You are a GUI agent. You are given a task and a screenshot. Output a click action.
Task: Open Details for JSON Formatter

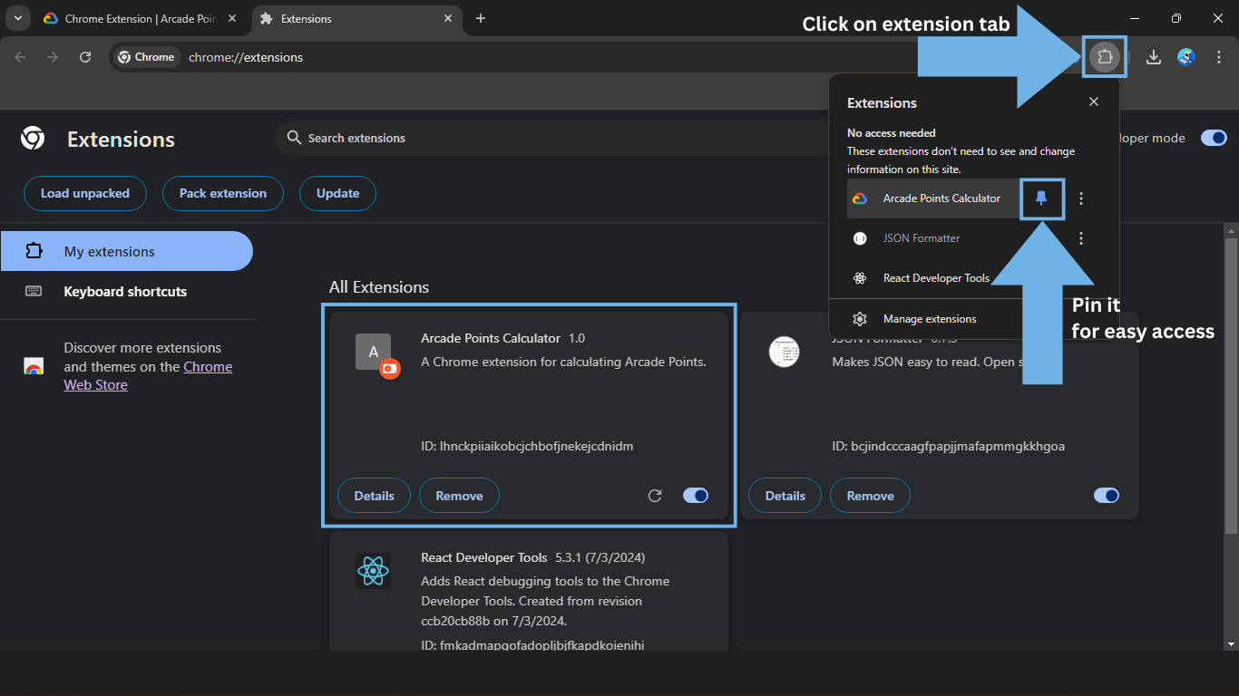coord(785,496)
